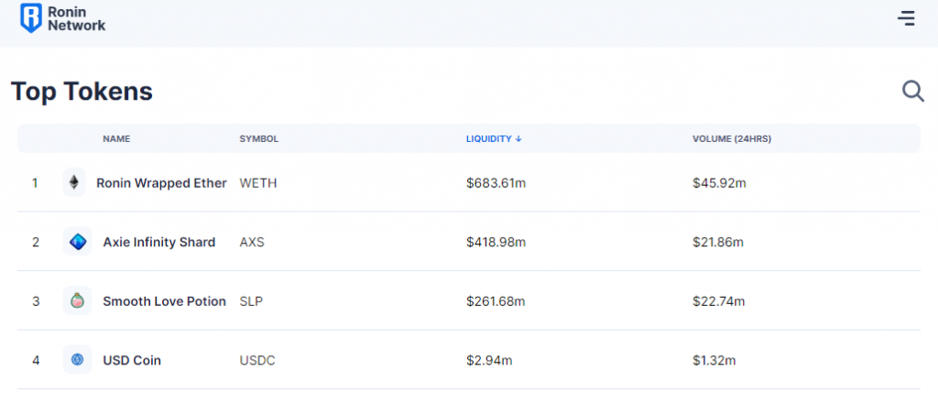Click the WETH symbol text

pos(257,183)
